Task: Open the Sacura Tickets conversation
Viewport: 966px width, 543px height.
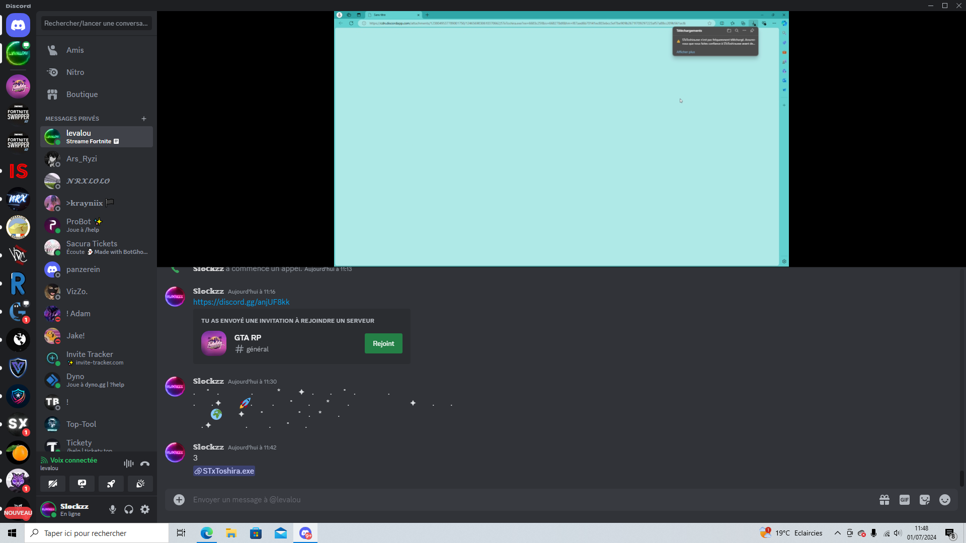Action: [97, 247]
